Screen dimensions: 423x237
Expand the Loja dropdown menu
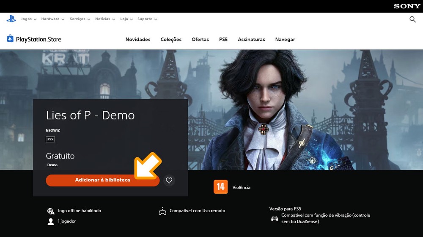coord(126,19)
